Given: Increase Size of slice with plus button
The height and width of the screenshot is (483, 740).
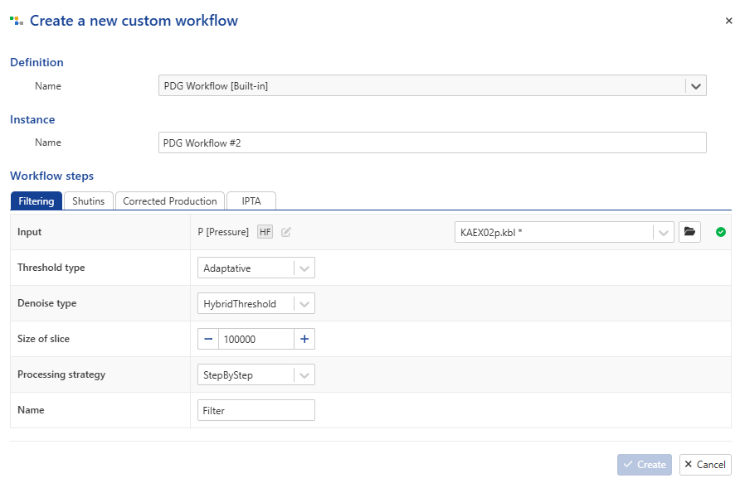Looking at the screenshot, I should coord(304,339).
